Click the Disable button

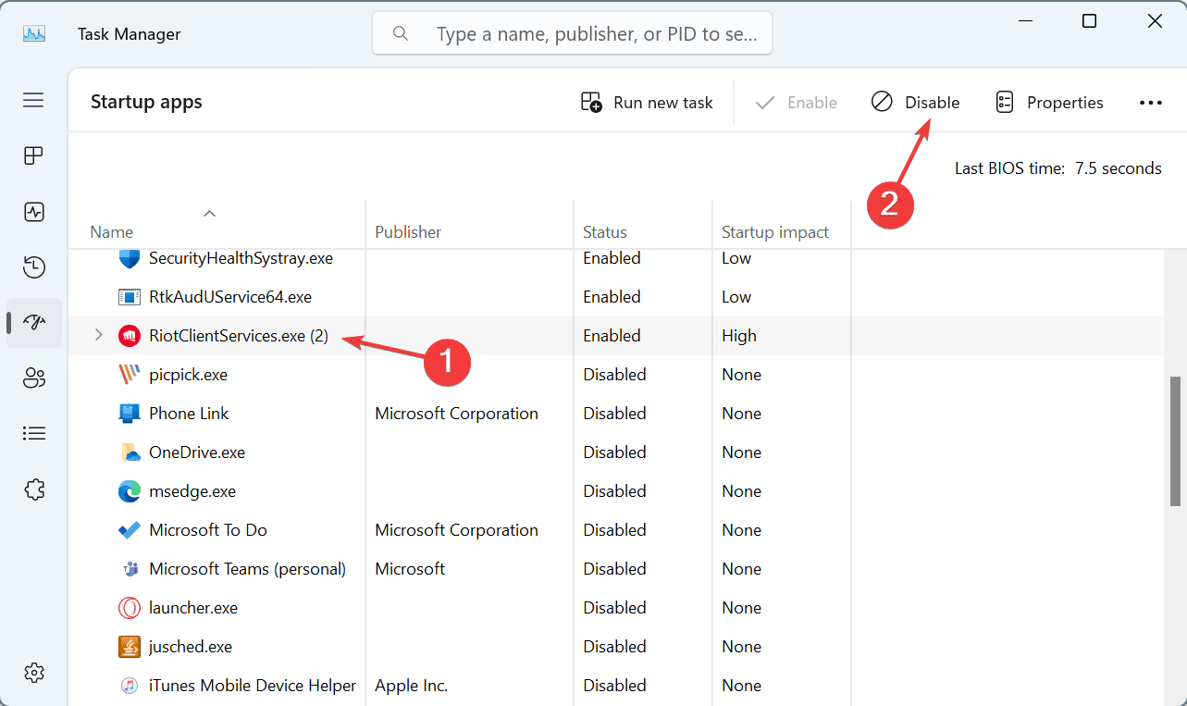point(916,103)
